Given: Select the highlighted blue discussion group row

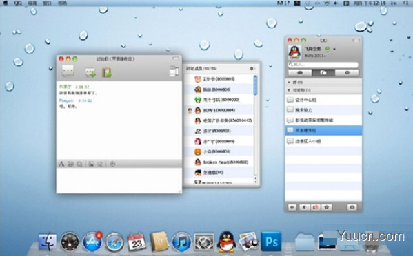Looking at the screenshot, I should tap(323, 130).
